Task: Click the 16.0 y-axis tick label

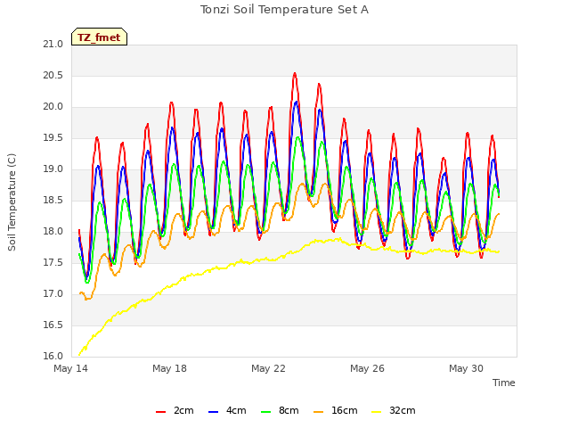Action: 53,357
